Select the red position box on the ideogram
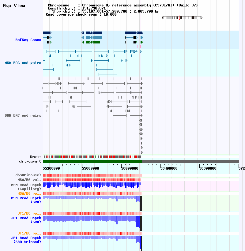The width and height of the screenshot is (245, 251). 179,17
